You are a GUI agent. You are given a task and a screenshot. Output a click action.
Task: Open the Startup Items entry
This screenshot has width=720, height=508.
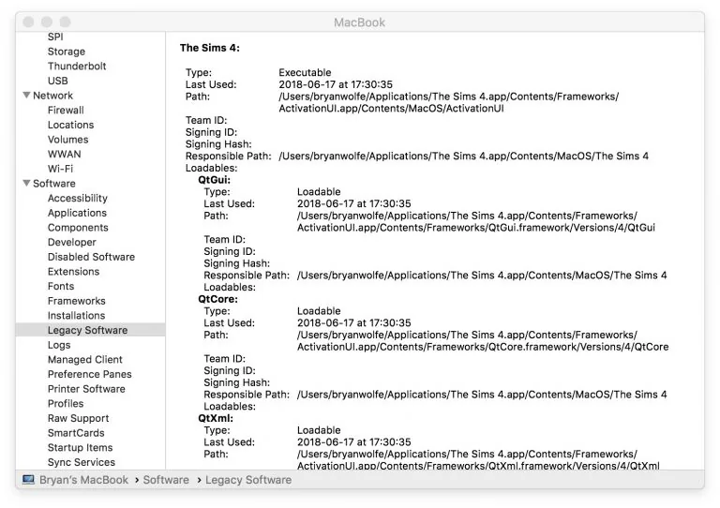click(80, 447)
